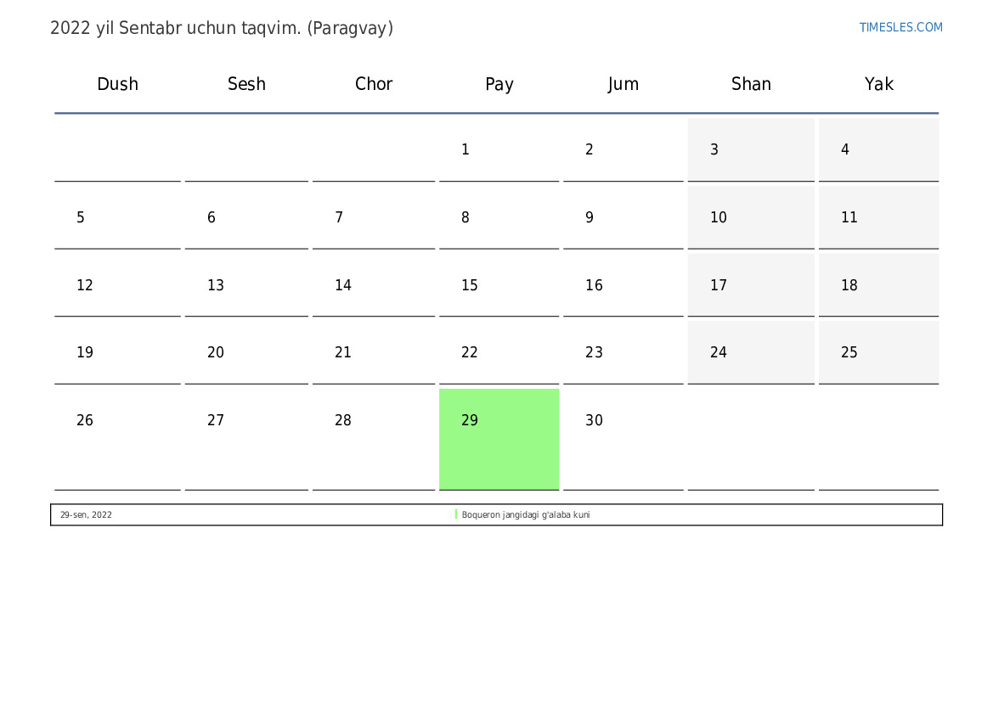Viewport: 993px width, 702px height.
Task: Click the Shan weekend header
Action: [x=751, y=84]
